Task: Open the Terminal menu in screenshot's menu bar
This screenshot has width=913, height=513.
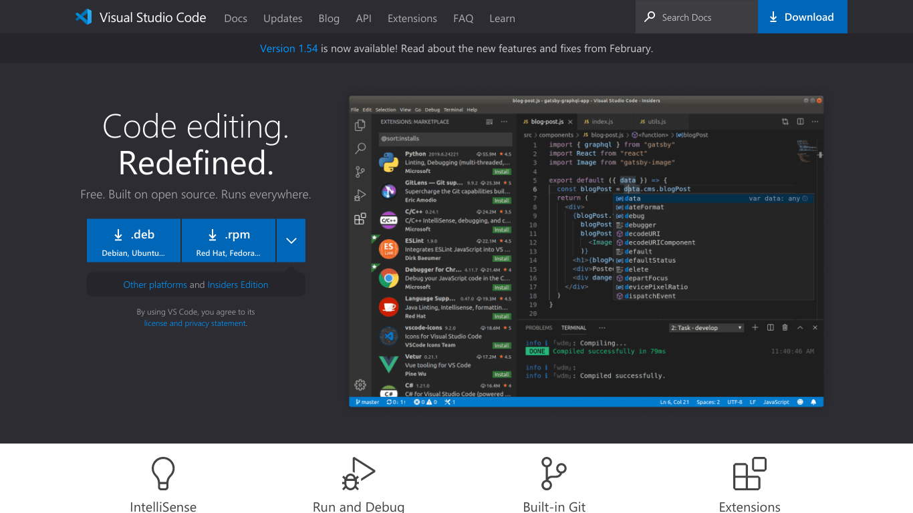Action: (453, 110)
